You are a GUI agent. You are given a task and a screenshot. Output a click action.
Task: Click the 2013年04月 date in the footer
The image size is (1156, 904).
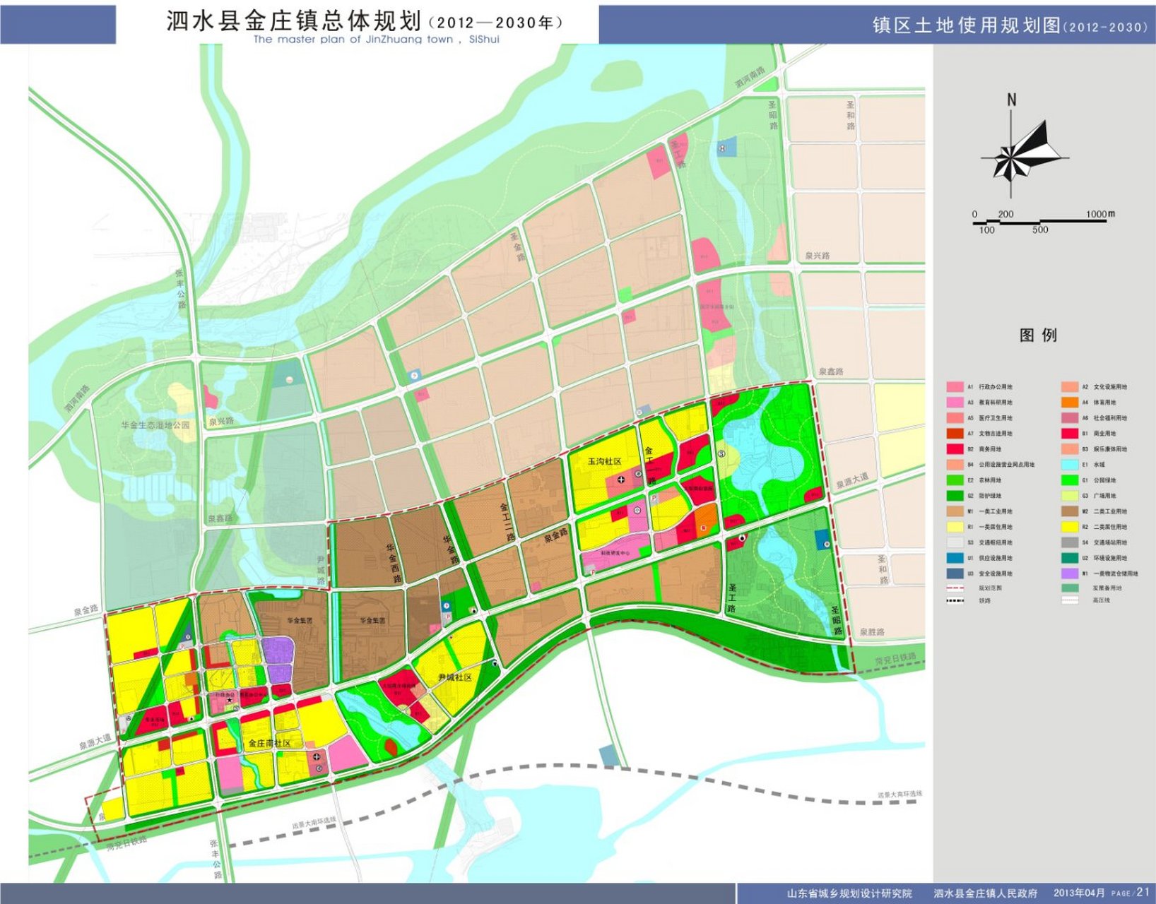coord(1079,893)
